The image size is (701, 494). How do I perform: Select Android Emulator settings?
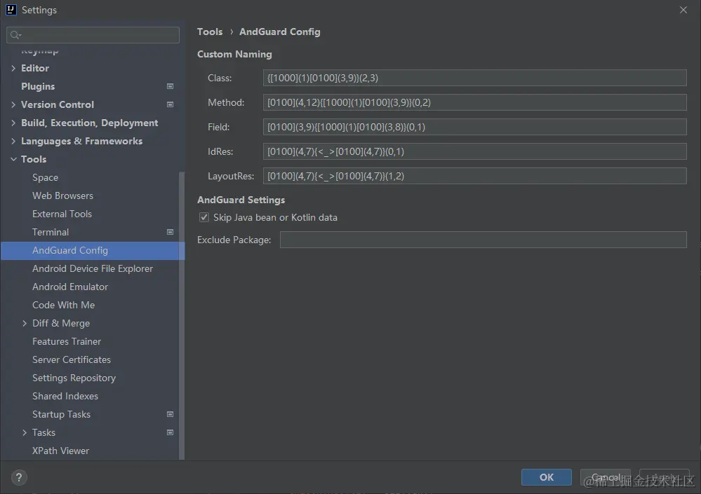tap(69, 287)
